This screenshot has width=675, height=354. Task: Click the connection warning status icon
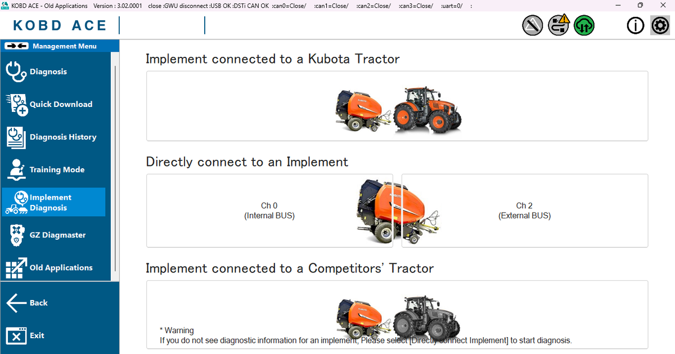pyautogui.click(x=559, y=25)
